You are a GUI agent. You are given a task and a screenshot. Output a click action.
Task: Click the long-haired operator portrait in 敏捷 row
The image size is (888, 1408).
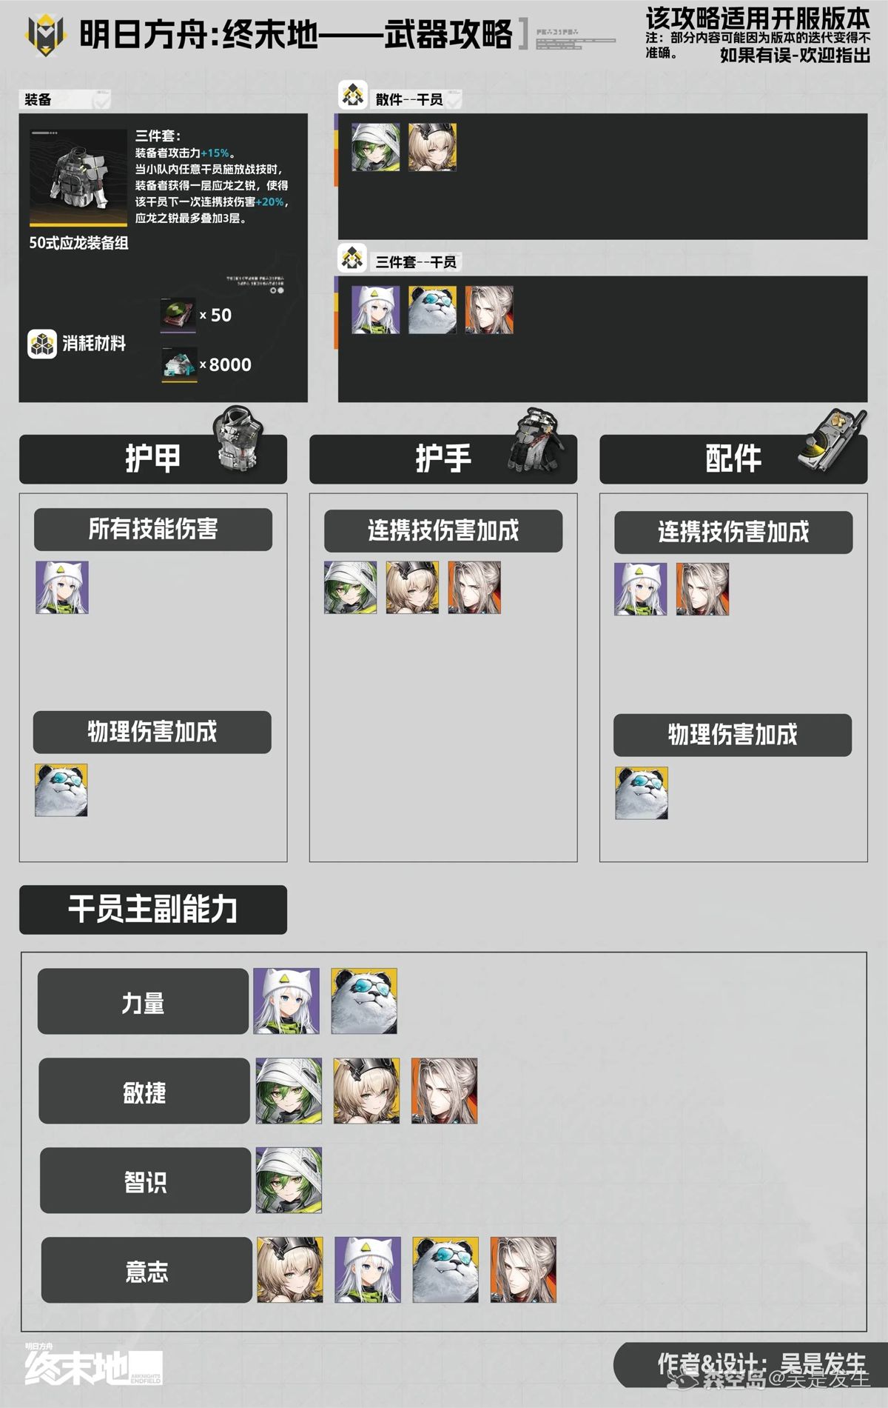pos(444,1091)
